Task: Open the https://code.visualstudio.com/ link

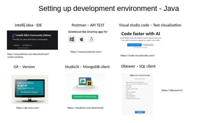Action: pyautogui.click(x=137, y=55)
